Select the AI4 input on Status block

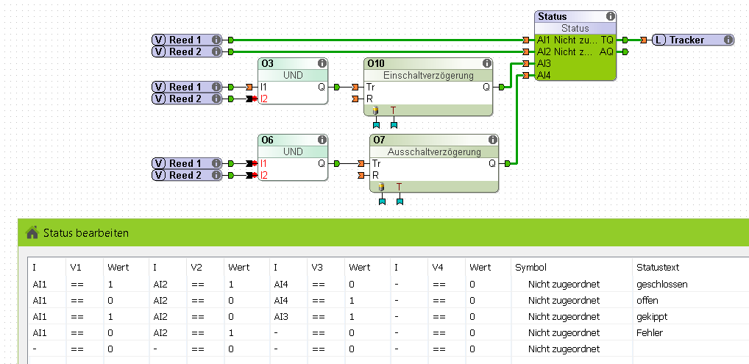pyautogui.click(x=544, y=75)
